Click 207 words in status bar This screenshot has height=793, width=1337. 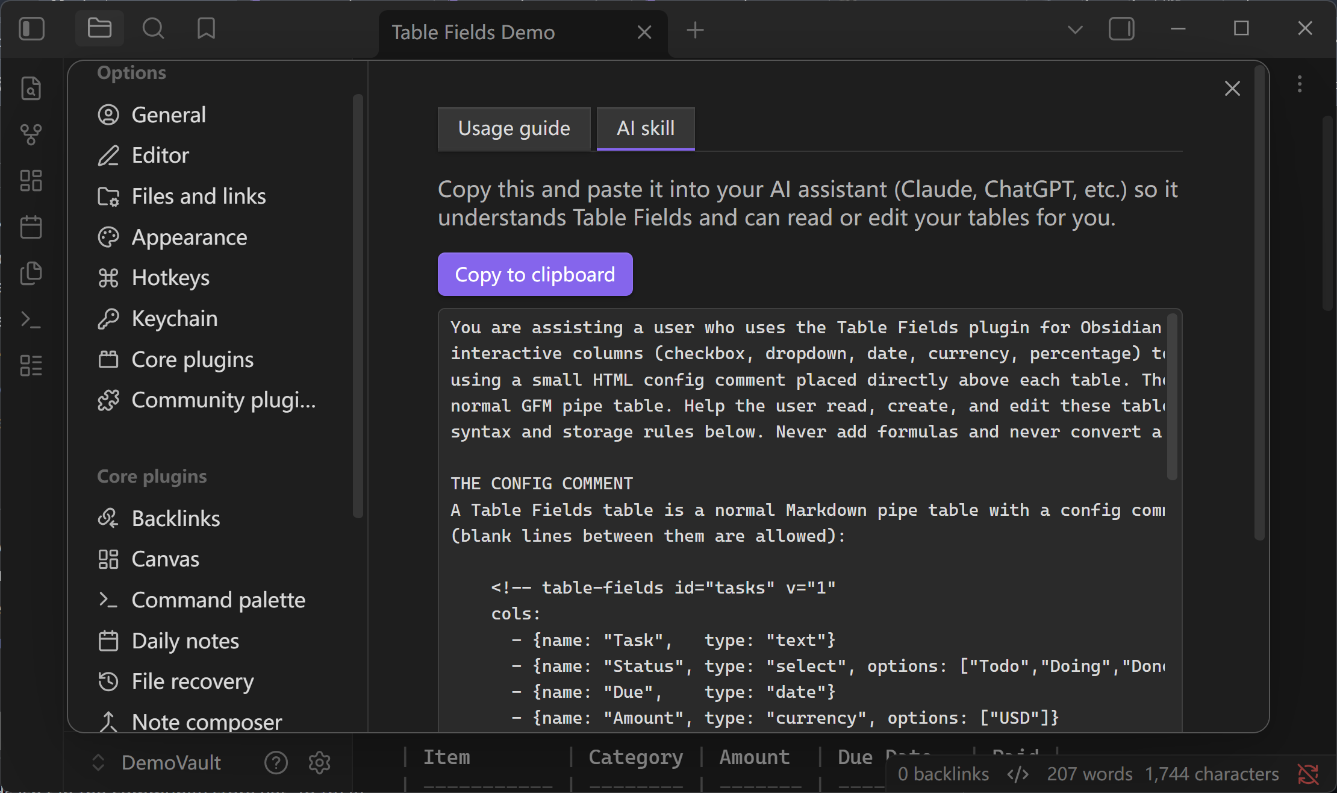tap(1089, 774)
